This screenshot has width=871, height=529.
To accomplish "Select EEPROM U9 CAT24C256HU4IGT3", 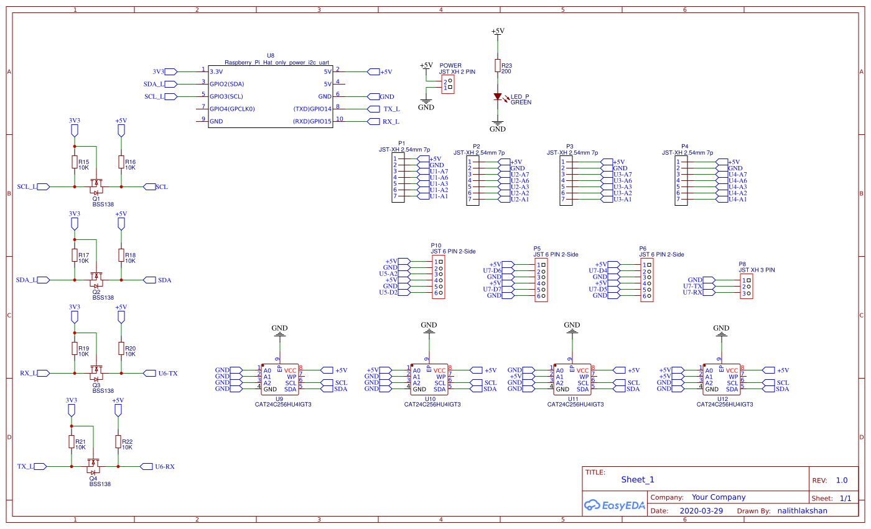I will (281, 379).
